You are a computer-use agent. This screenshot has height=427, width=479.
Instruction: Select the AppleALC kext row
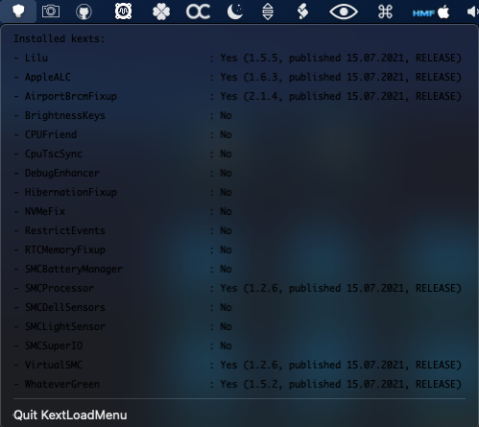(237, 77)
